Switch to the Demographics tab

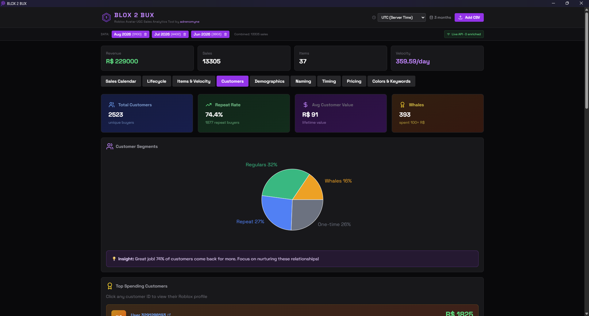pos(269,81)
